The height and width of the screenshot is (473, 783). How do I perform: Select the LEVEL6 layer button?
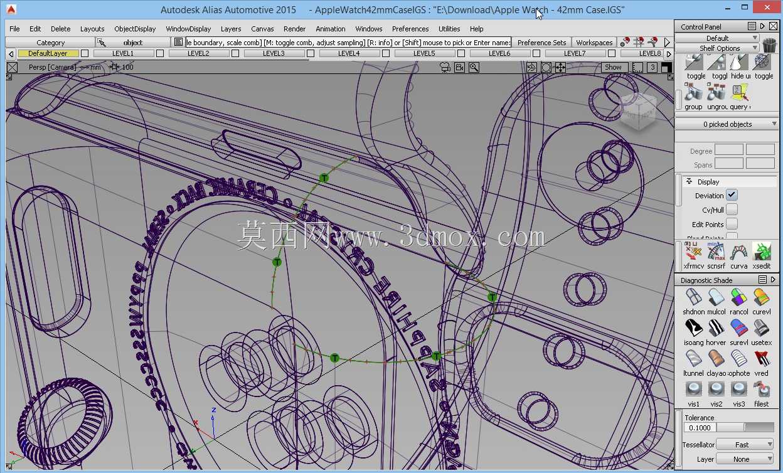tap(499, 54)
